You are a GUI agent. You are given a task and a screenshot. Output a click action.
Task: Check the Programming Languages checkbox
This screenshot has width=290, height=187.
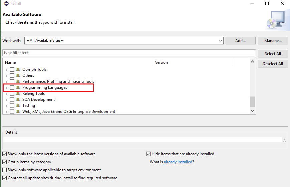pos(12,87)
